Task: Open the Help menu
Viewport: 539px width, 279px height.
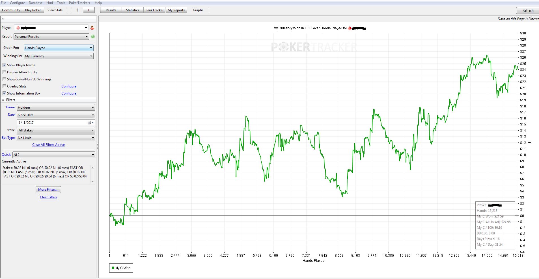Action: point(98,3)
